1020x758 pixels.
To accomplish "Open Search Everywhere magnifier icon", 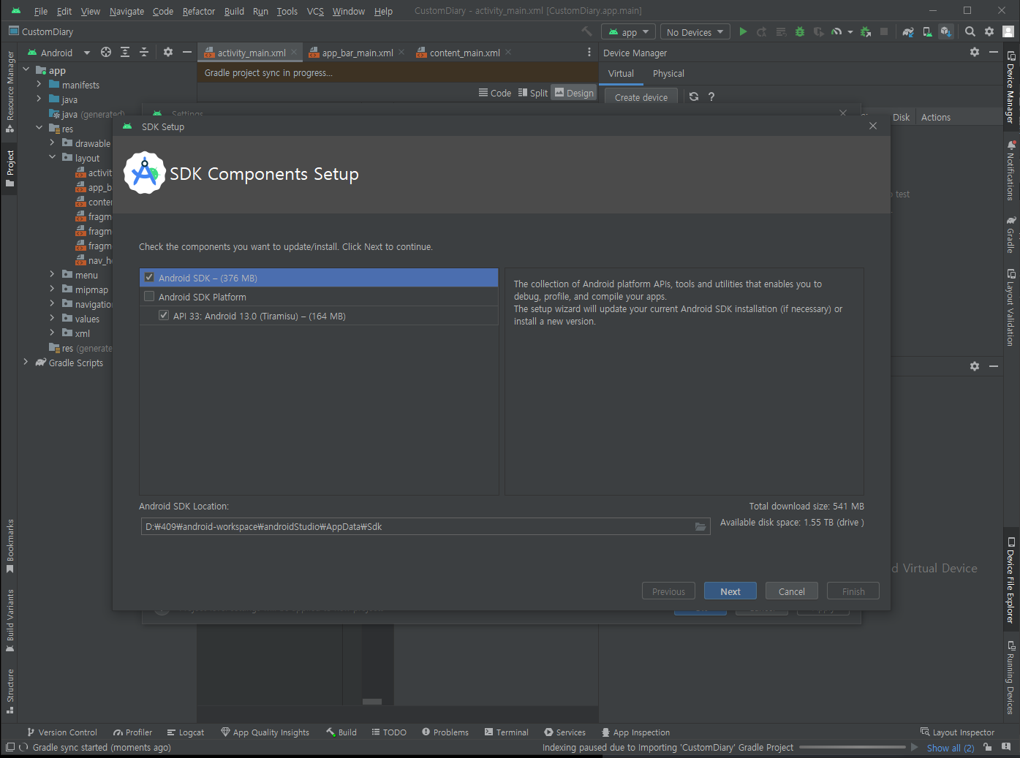I will coord(970,32).
